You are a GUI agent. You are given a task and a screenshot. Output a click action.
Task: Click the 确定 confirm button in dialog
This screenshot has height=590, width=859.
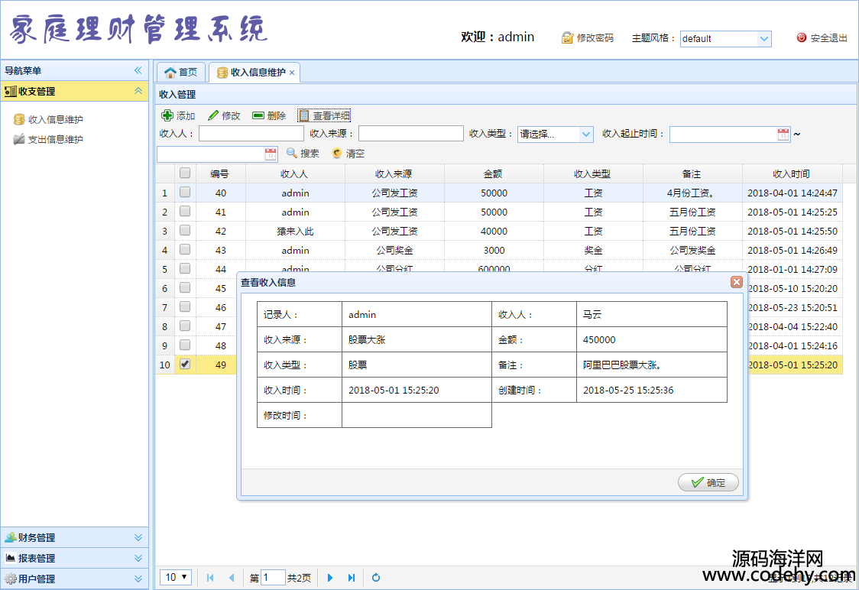pyautogui.click(x=708, y=483)
